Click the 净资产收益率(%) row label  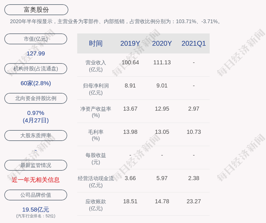click(96, 112)
